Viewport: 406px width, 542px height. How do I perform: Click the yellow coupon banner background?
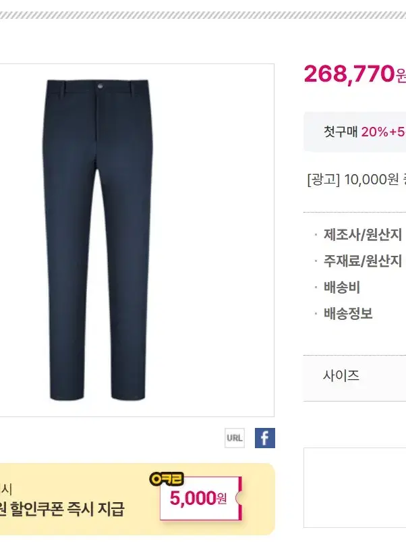pos(137,499)
